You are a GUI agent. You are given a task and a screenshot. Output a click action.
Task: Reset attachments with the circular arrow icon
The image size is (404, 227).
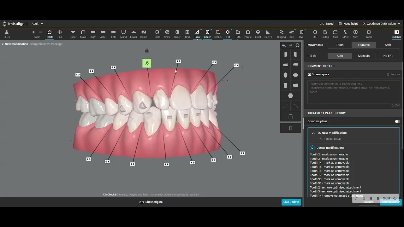[297, 45]
